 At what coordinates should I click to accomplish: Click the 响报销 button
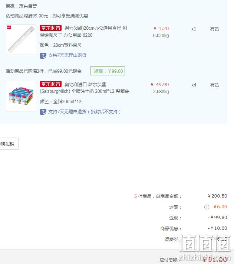point(9,144)
